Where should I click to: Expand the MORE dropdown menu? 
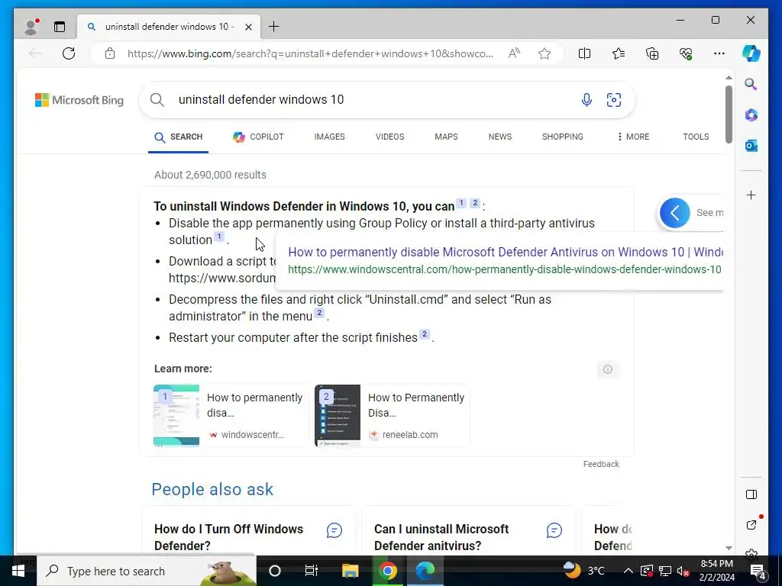(633, 137)
